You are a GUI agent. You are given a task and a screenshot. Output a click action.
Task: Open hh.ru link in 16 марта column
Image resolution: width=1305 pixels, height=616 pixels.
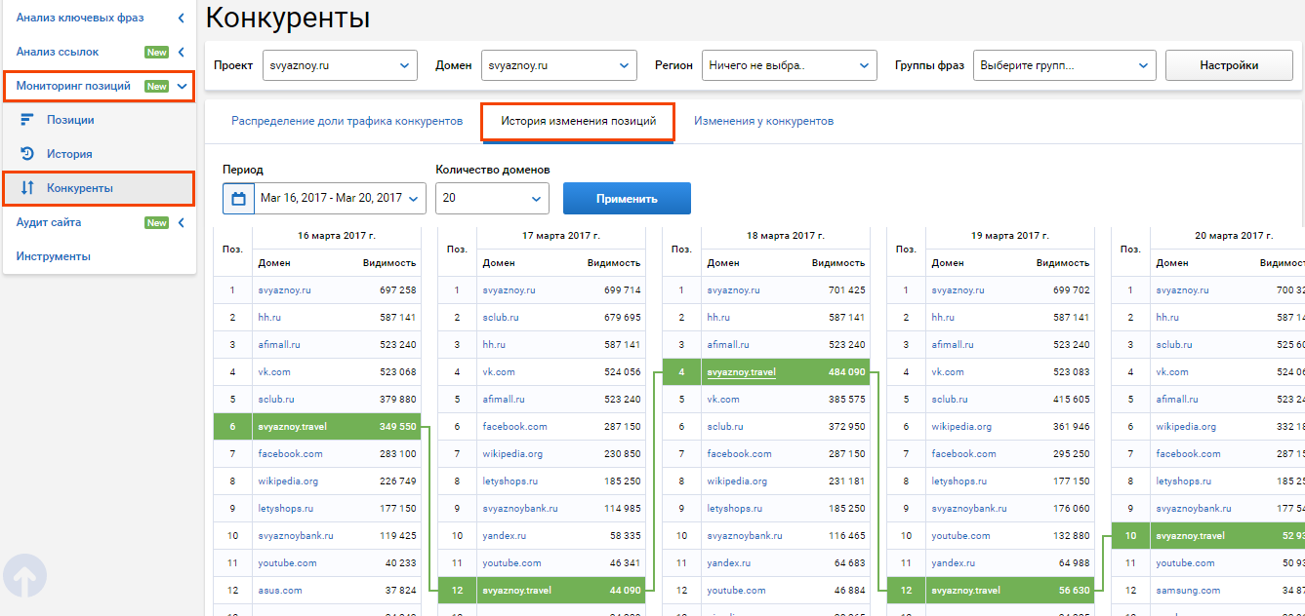click(269, 318)
